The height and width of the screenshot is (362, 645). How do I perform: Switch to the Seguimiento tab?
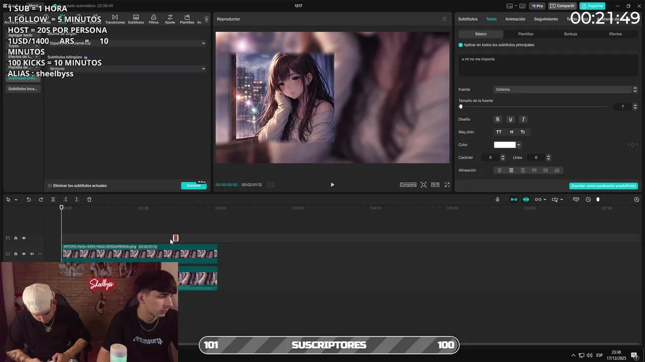[x=546, y=19]
